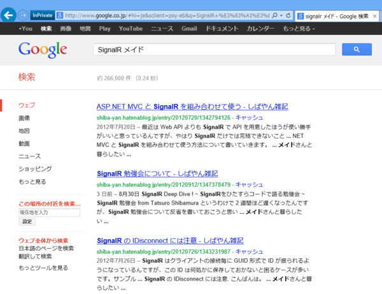The image size is (382, 294).
Task: Open Gmail in the Google bar
Action: pos(189,29)
